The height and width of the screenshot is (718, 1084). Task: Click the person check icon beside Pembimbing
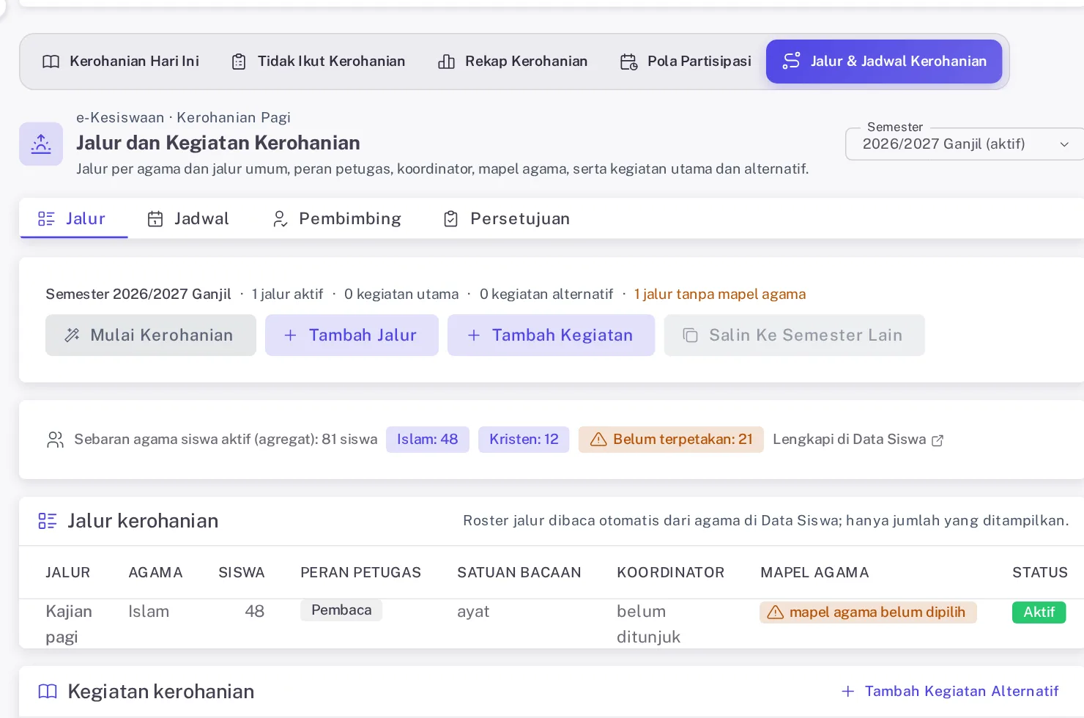click(x=280, y=218)
